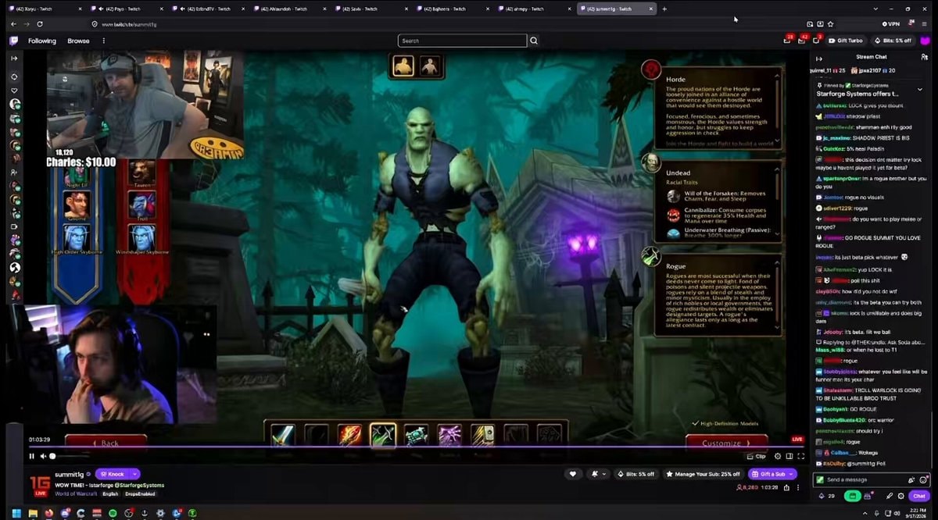This screenshot has height=520, width=938.
Task: Enter fullscreen on the video player
Action: pos(800,456)
